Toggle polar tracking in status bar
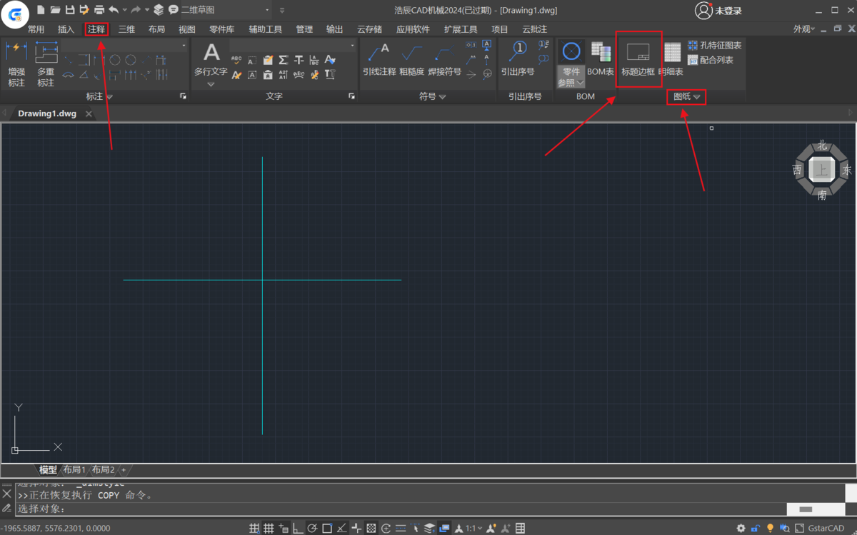Screen dimensions: 857x535 (312, 529)
